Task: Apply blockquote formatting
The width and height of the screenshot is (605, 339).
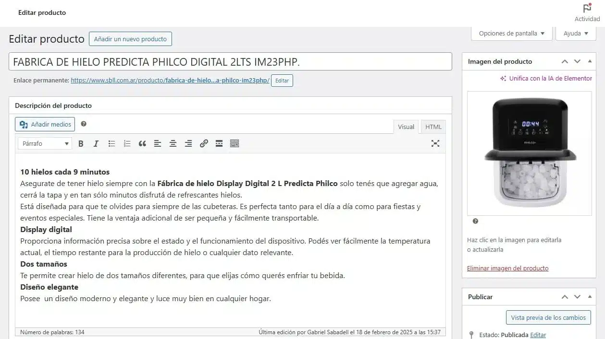Action: tap(142, 143)
